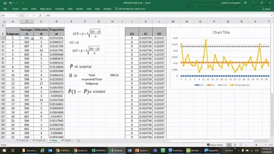The width and height of the screenshot is (274, 154).
Task: Open the Word taskbar icon
Action: click(129, 150)
